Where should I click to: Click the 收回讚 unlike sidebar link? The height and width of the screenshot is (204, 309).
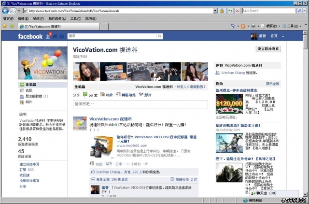coord(25,175)
